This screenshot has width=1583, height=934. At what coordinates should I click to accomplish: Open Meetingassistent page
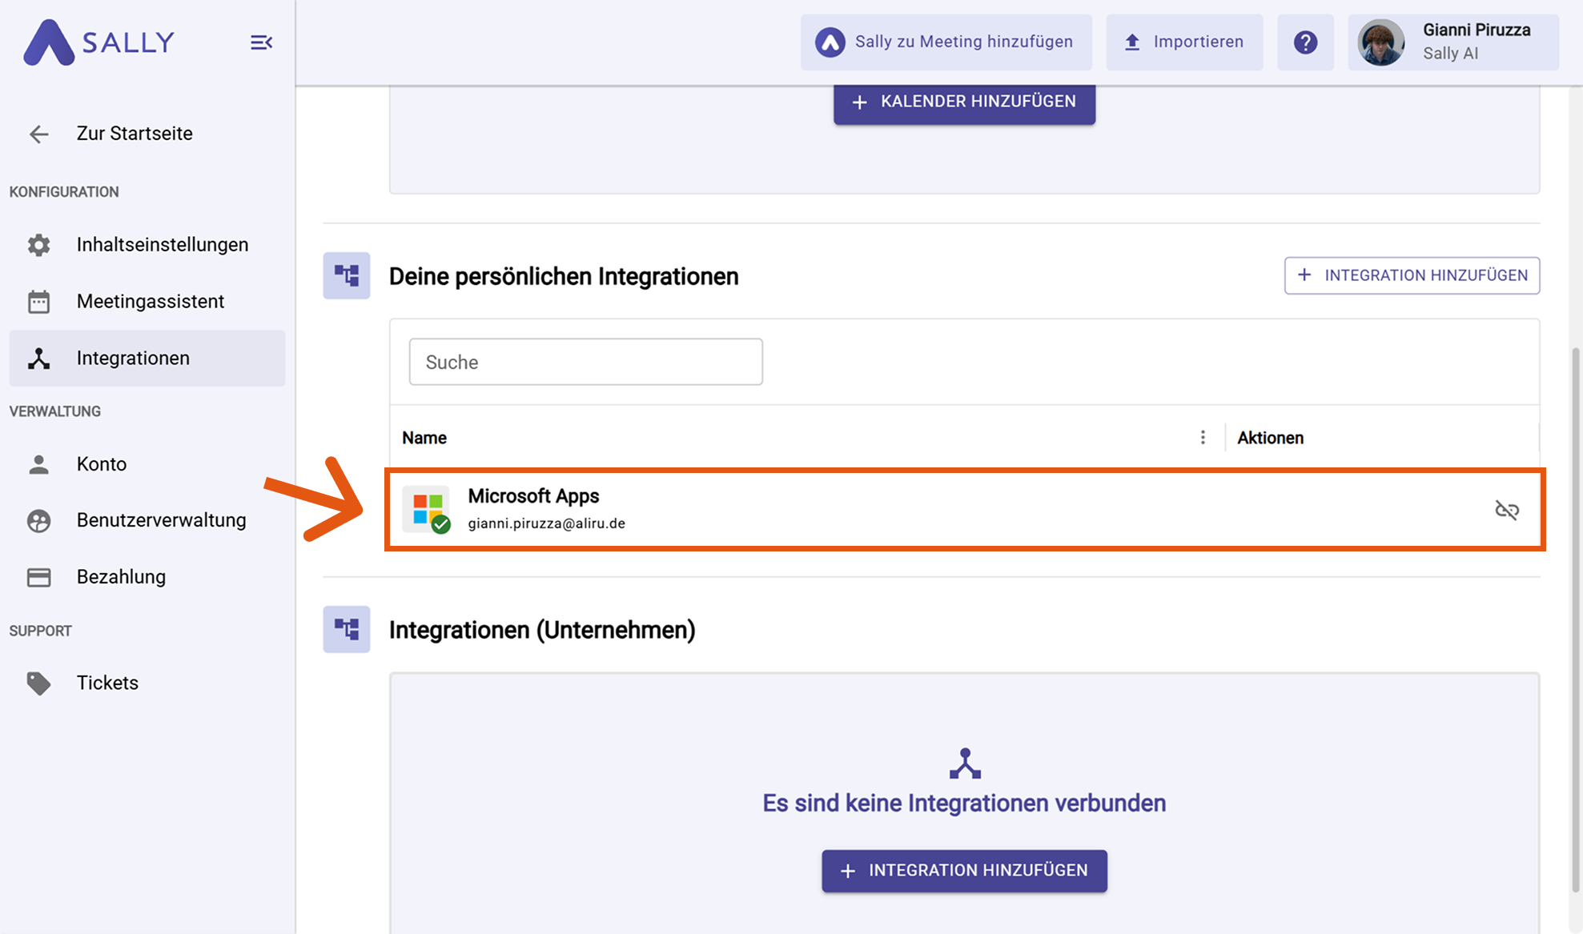[150, 302]
